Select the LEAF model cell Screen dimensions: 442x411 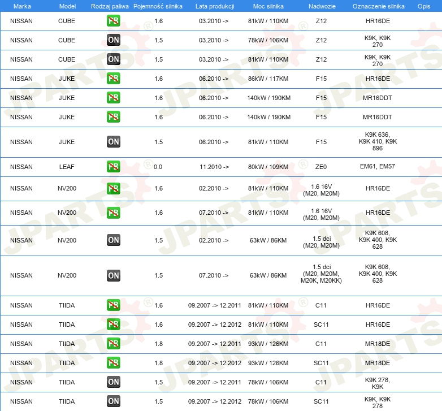tap(67, 167)
